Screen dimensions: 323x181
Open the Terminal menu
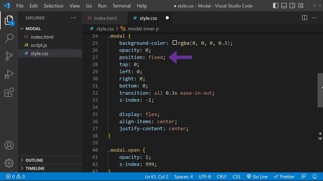tap(122, 6)
